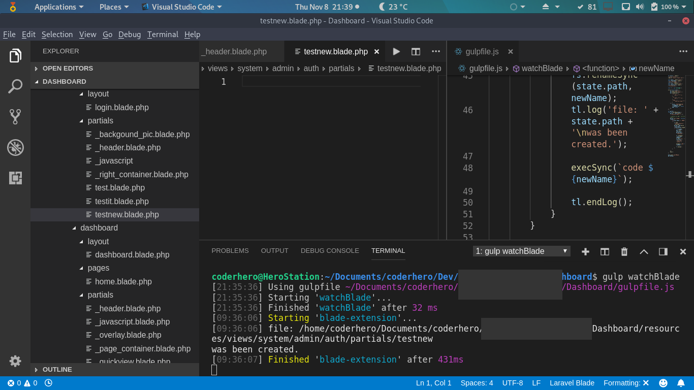
Task: Open feedback smiley in status bar
Action: point(663,383)
